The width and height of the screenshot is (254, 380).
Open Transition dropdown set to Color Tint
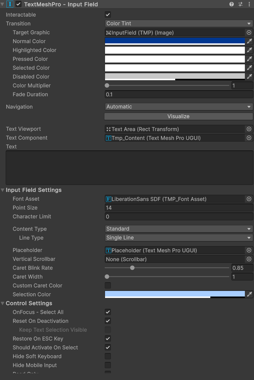pyautogui.click(x=179, y=24)
